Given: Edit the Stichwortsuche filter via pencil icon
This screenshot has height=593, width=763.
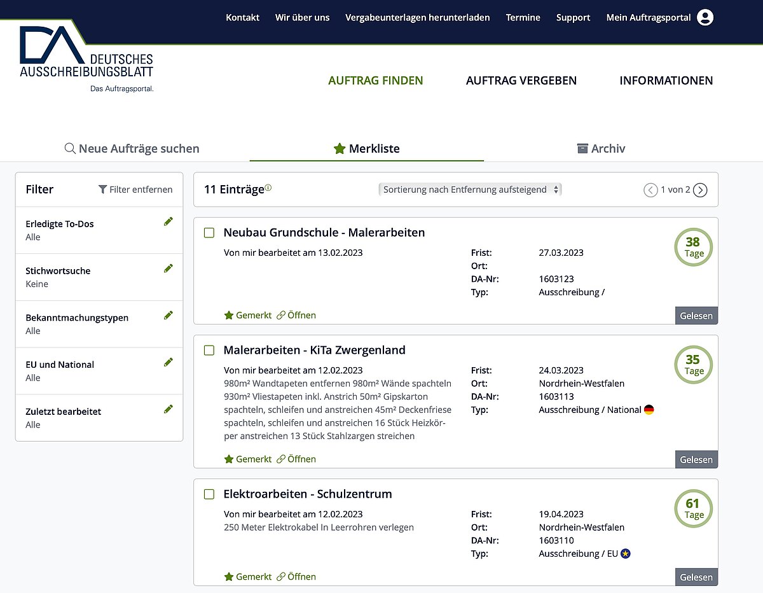Looking at the screenshot, I should coord(168,269).
